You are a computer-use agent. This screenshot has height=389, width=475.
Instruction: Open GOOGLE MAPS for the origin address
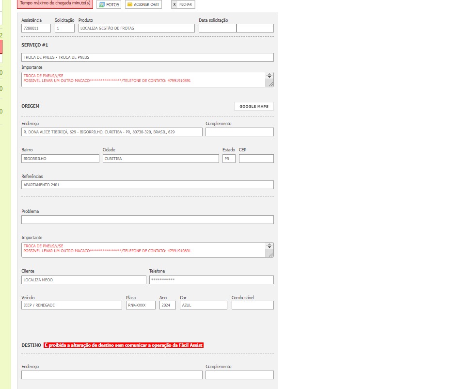(x=254, y=106)
